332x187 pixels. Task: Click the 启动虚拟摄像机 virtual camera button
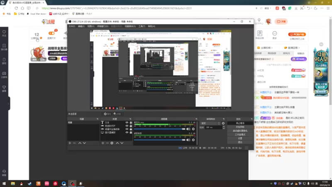240,131
